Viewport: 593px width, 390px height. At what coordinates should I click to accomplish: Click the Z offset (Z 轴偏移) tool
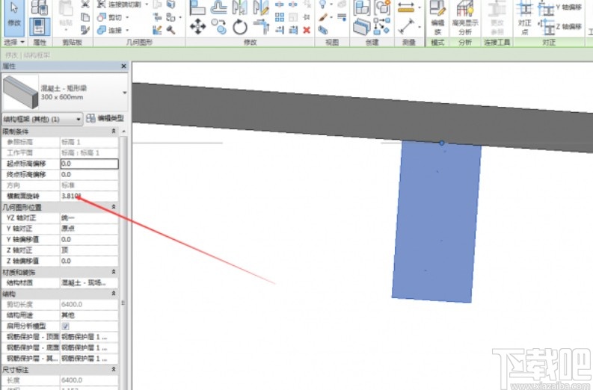559,26
